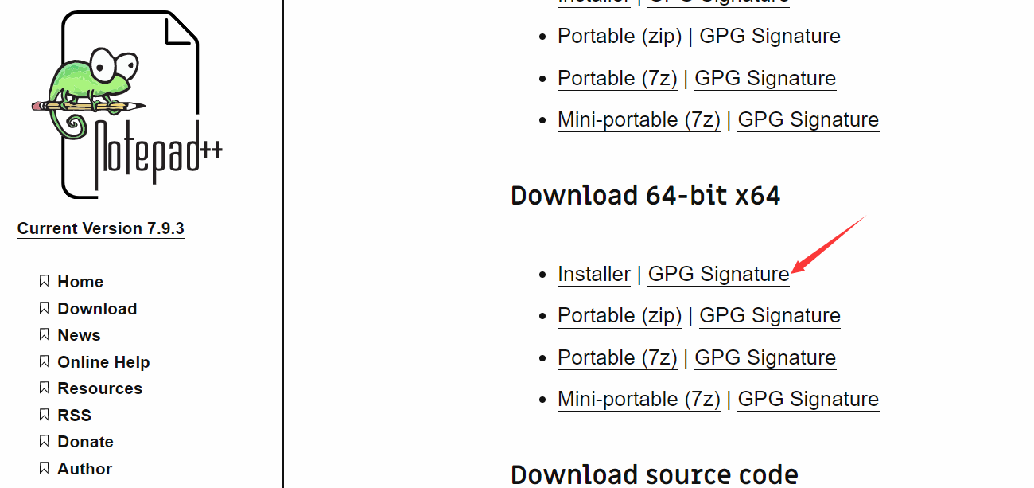Download 64-bit Portable (7z)
Screen dimensions: 1034x488
click(x=617, y=357)
